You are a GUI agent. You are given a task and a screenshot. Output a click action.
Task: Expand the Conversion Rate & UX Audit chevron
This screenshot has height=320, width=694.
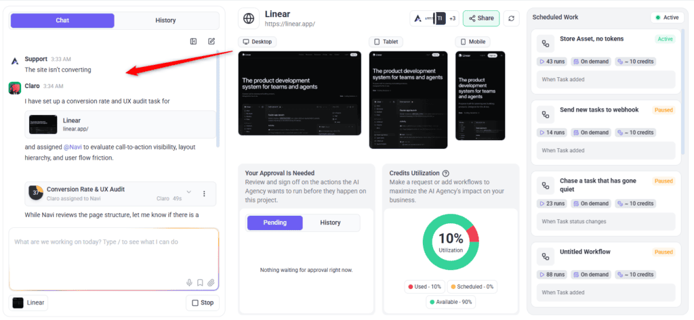click(189, 192)
